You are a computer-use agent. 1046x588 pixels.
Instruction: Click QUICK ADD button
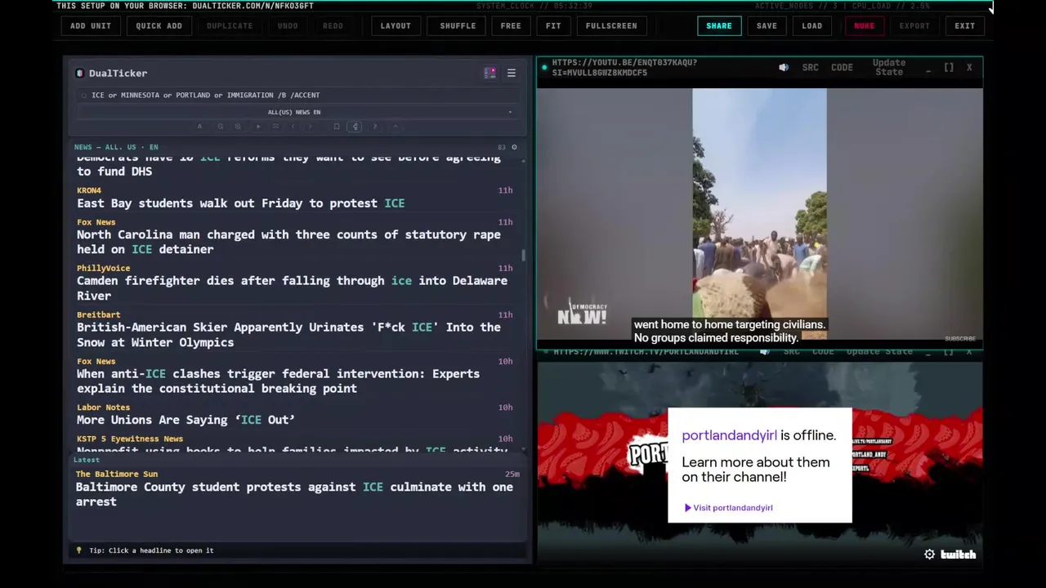click(159, 25)
